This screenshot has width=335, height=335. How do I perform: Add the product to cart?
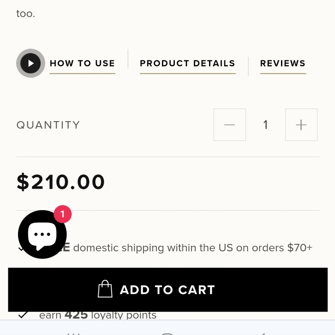168,290
